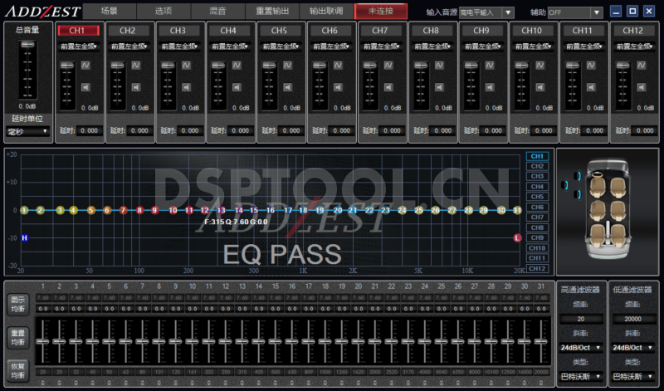Toggle the round button under 125 Hz band
The width and height of the screenshot is (664, 391).
176,383
